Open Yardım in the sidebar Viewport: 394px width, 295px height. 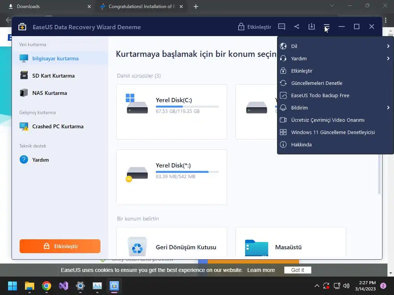[60, 160]
